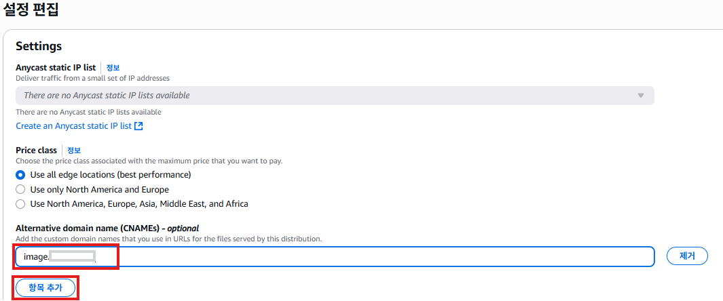Click the Settings section heading
This screenshot has width=723, height=301.
39,47
